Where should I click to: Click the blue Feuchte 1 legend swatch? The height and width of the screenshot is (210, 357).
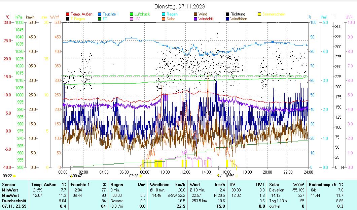pyautogui.click(x=100, y=14)
